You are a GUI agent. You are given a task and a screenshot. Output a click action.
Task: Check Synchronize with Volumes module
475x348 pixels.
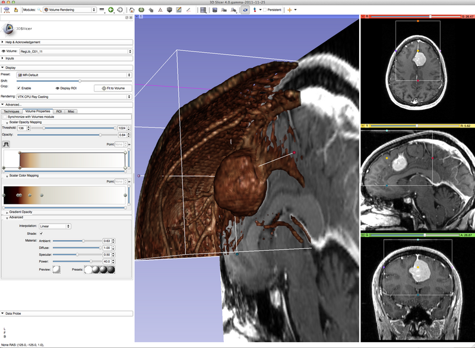pyautogui.click(x=5, y=117)
